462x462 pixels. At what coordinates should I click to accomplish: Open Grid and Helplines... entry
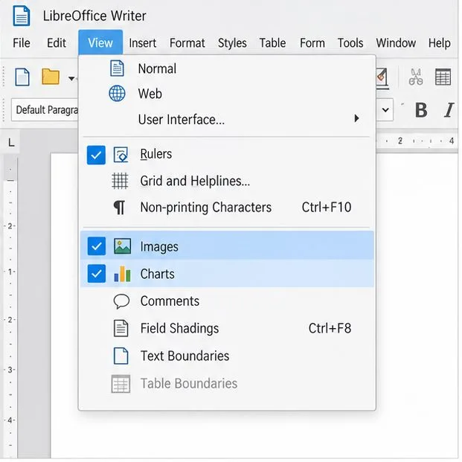tap(227, 181)
